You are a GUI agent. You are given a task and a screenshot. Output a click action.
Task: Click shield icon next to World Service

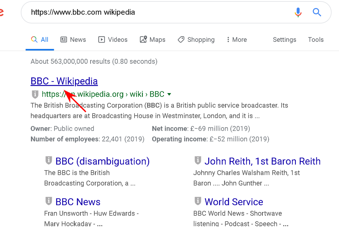pos(198,201)
